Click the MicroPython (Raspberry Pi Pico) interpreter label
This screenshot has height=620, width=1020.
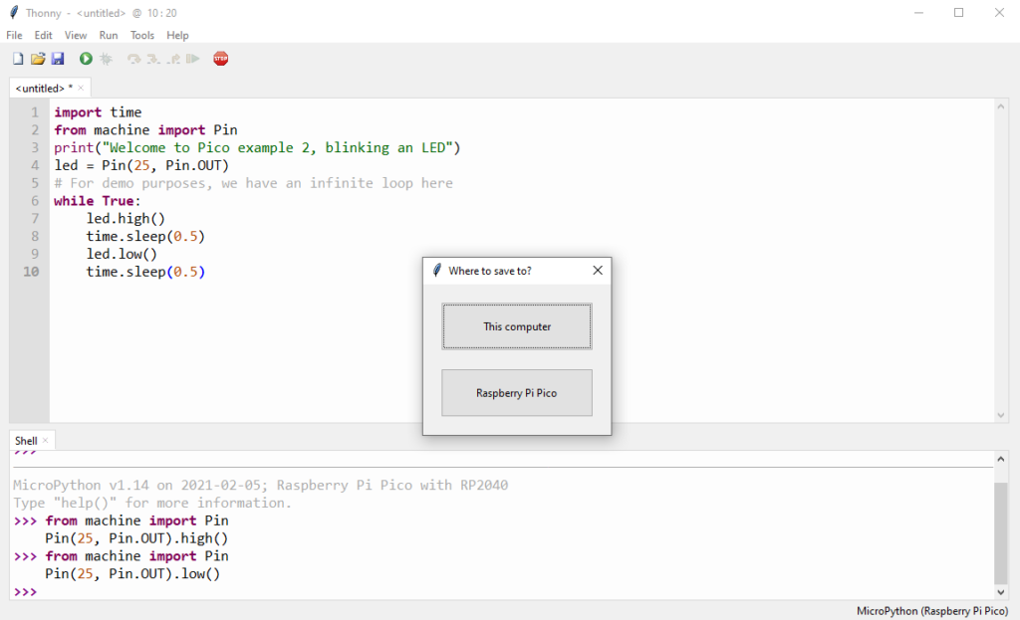pos(932,611)
